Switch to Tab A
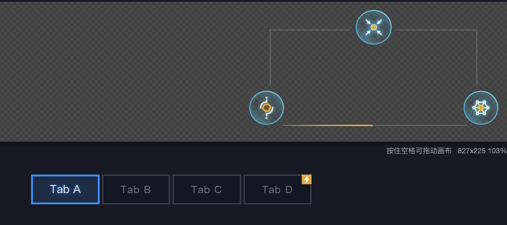 [65, 189]
